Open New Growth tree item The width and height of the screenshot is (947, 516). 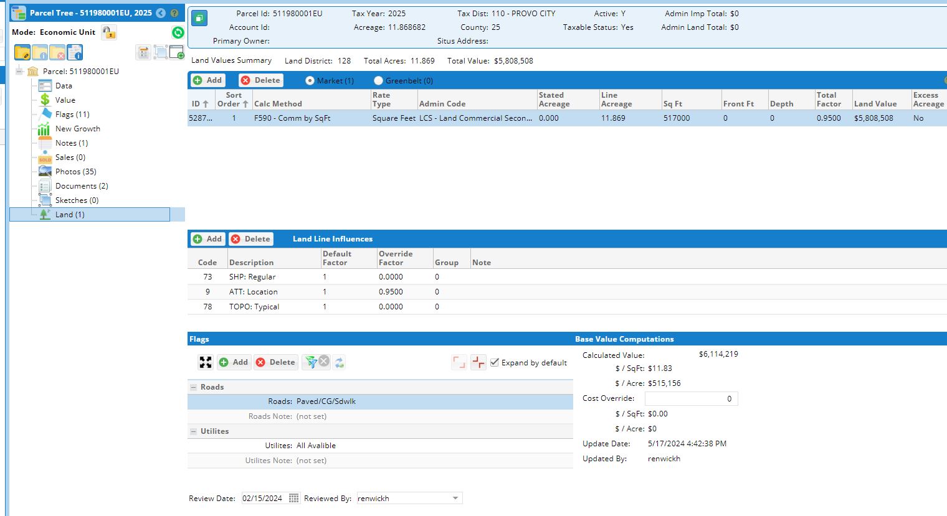click(x=78, y=129)
